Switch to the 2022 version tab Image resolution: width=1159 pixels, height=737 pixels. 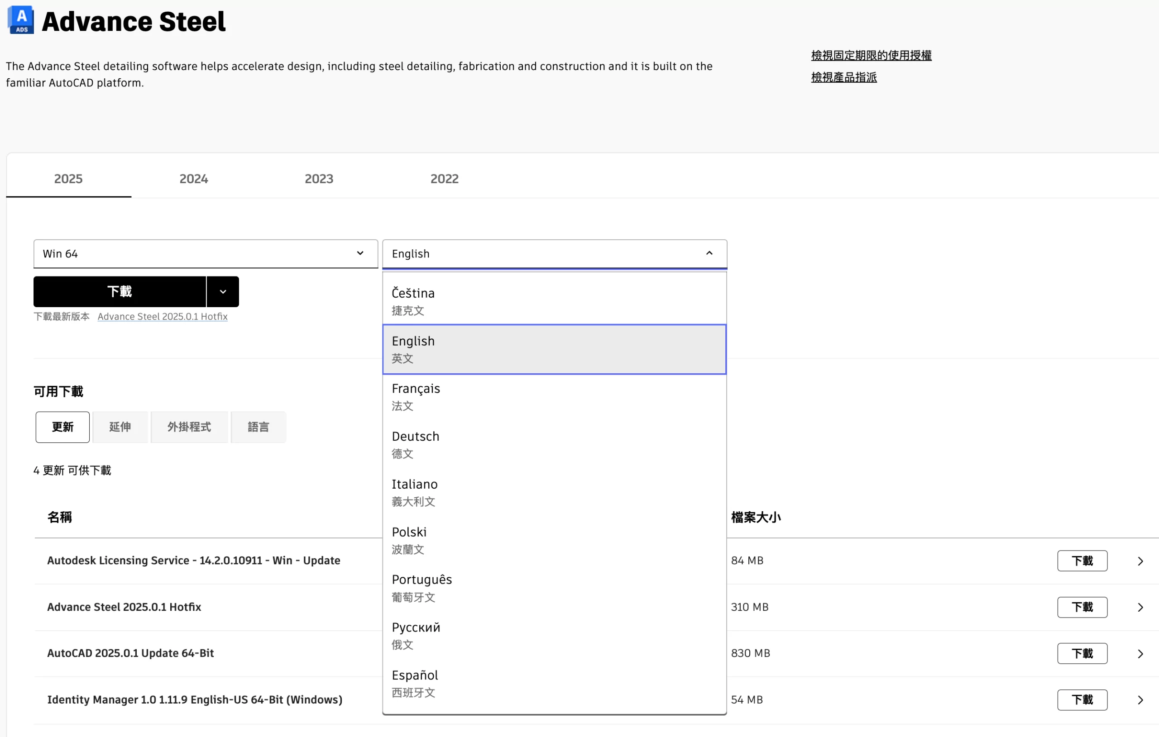(444, 179)
